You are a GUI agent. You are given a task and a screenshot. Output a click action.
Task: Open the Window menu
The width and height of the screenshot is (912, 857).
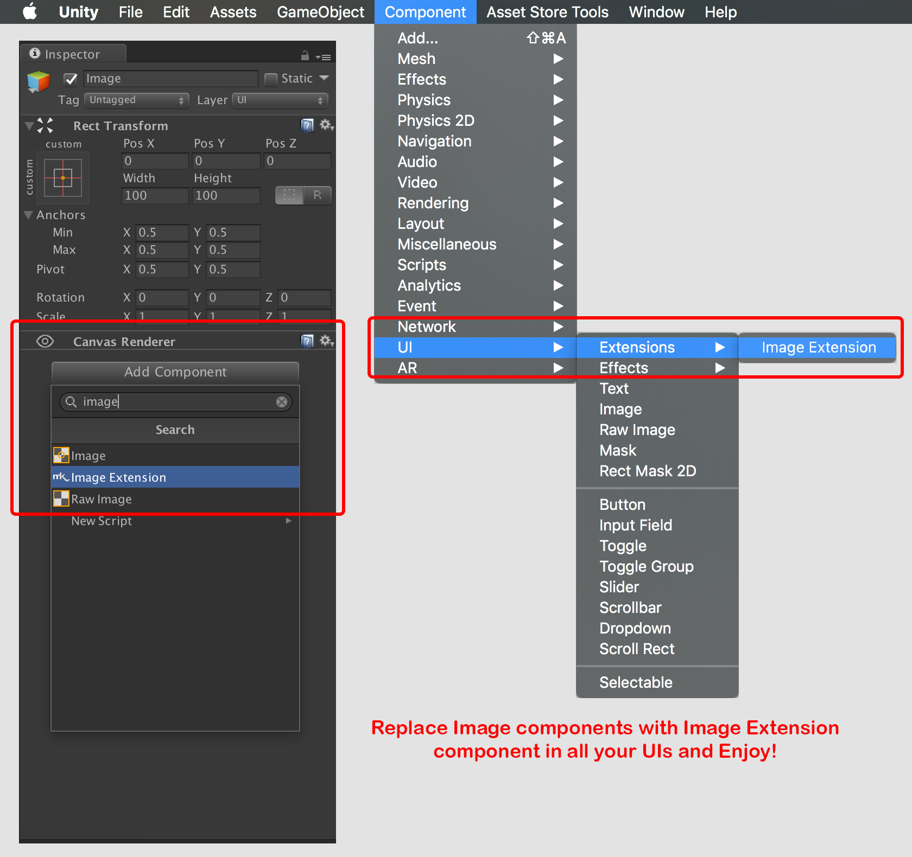(x=656, y=12)
